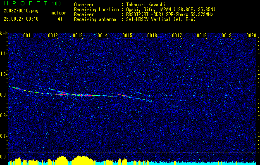Click the 'Receiving antenna' field label
Screen dimensions: 260x165
95,19
